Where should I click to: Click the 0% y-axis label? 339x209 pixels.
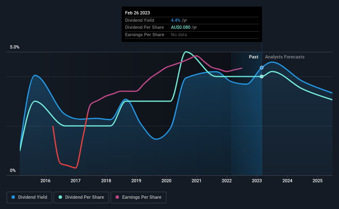click(13, 170)
